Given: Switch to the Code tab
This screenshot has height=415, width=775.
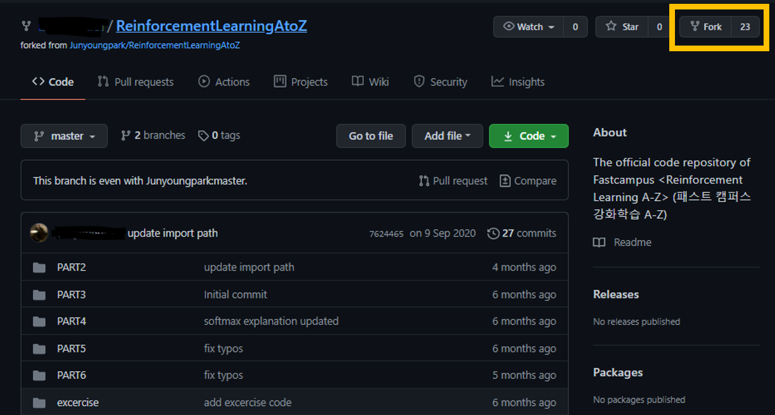Looking at the screenshot, I should point(53,82).
